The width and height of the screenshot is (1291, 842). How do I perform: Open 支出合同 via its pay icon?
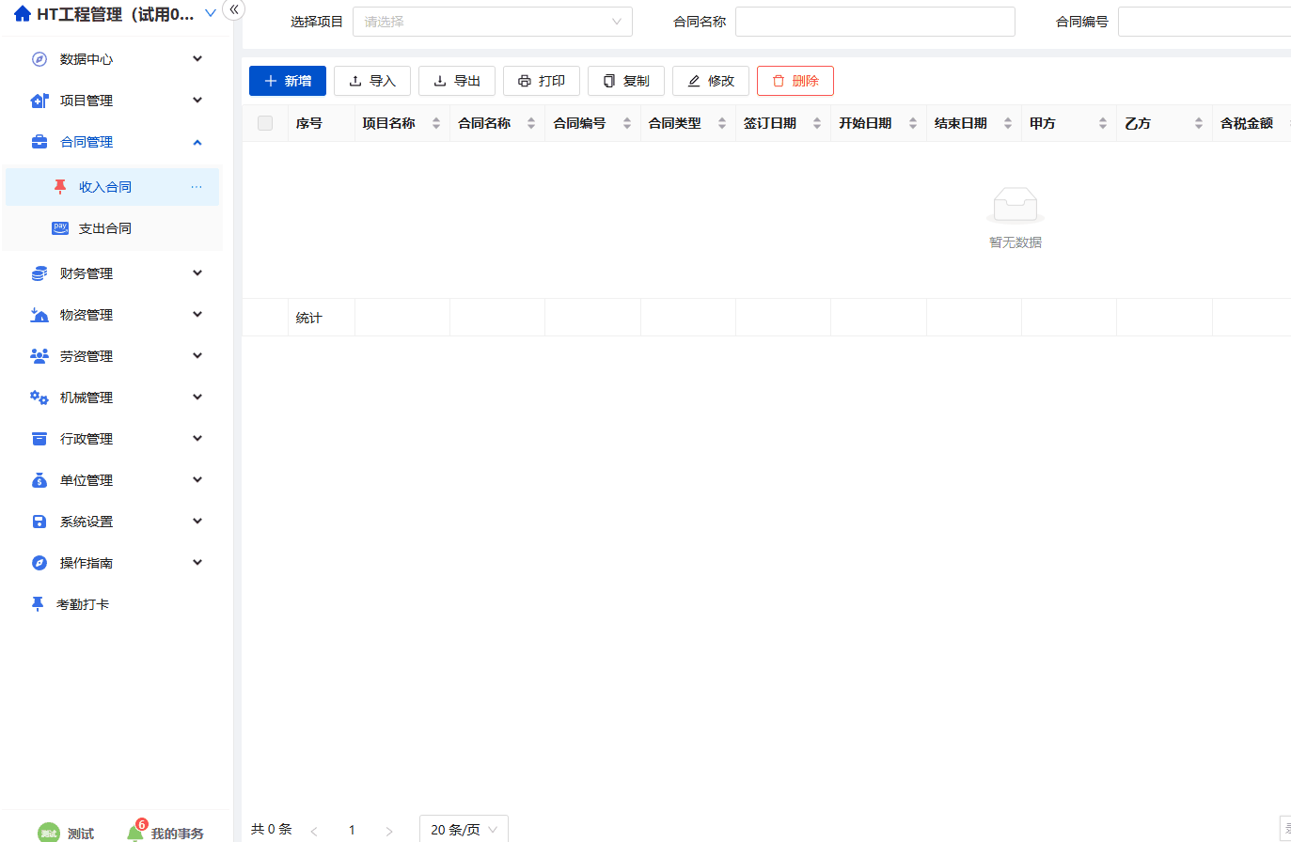pos(60,227)
